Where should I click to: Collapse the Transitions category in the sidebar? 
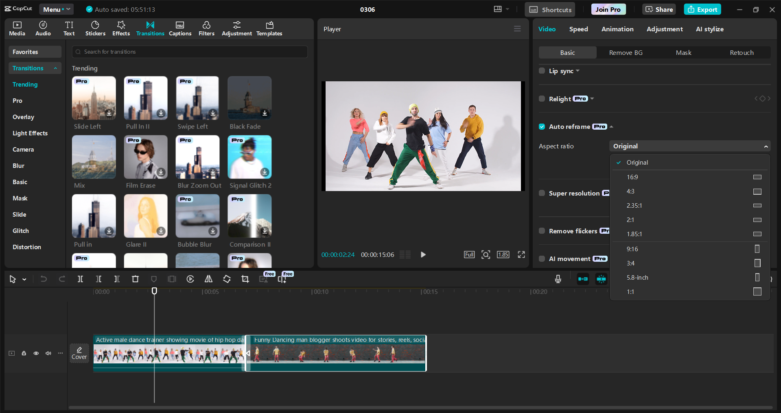pos(56,68)
